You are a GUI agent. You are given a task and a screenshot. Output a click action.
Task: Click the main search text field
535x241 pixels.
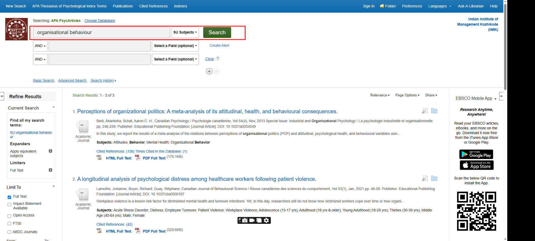[x=101, y=32]
